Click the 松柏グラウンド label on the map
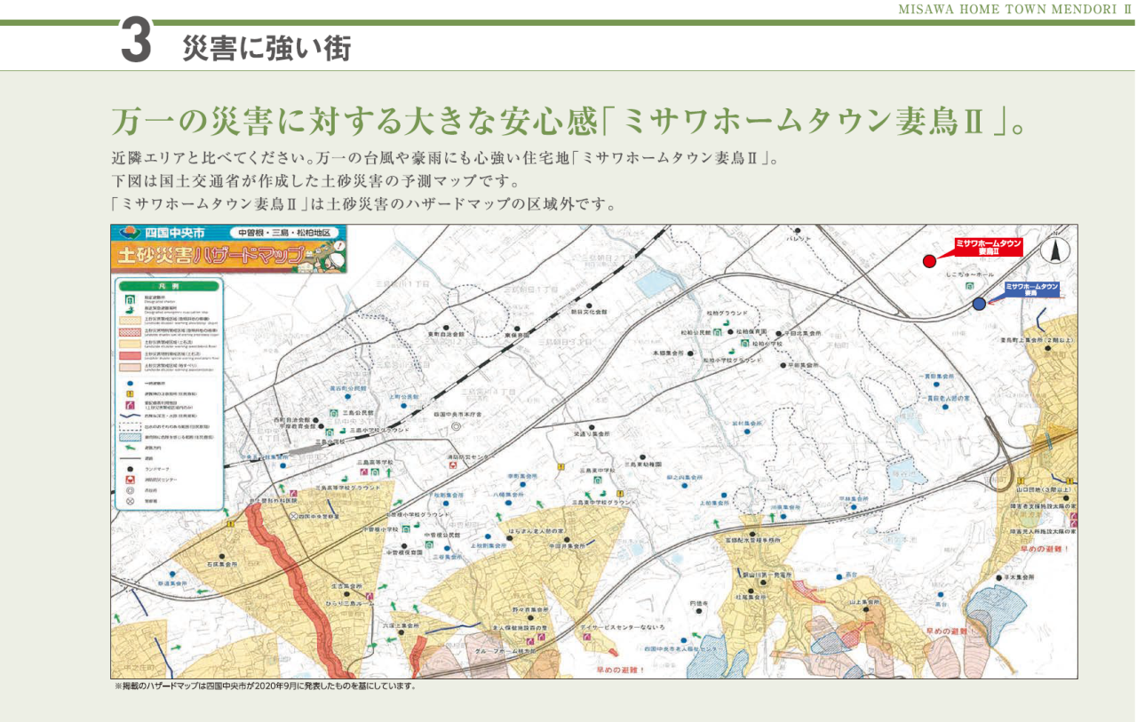The width and height of the screenshot is (1137, 722). point(728,313)
